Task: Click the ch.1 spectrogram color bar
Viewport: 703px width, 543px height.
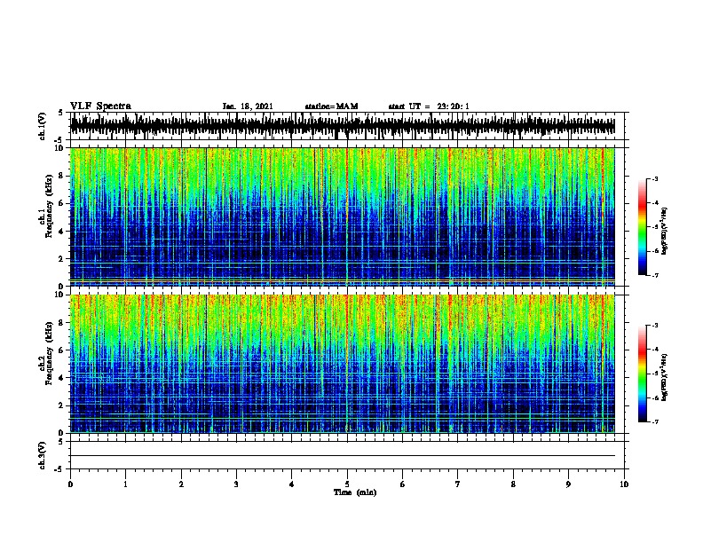Action: pos(643,227)
